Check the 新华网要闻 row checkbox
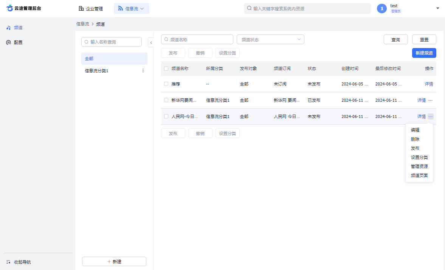 pos(166,100)
